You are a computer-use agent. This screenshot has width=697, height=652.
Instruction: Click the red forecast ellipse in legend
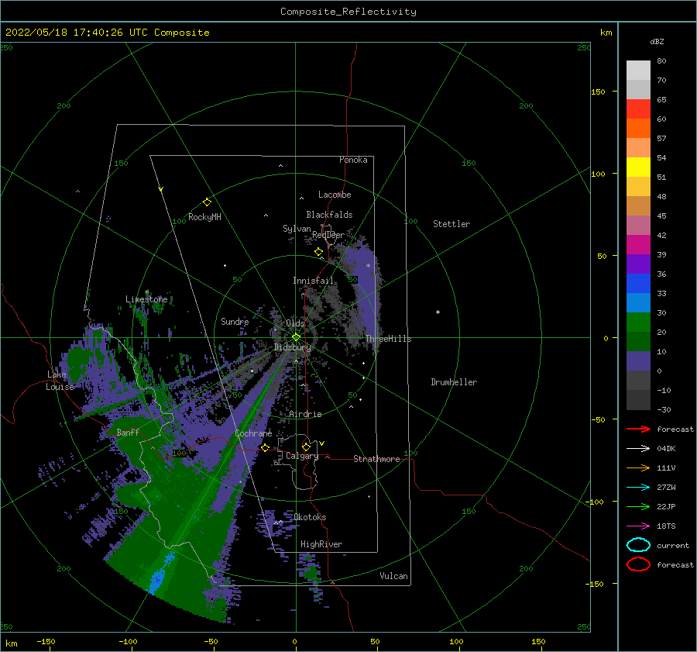click(638, 564)
